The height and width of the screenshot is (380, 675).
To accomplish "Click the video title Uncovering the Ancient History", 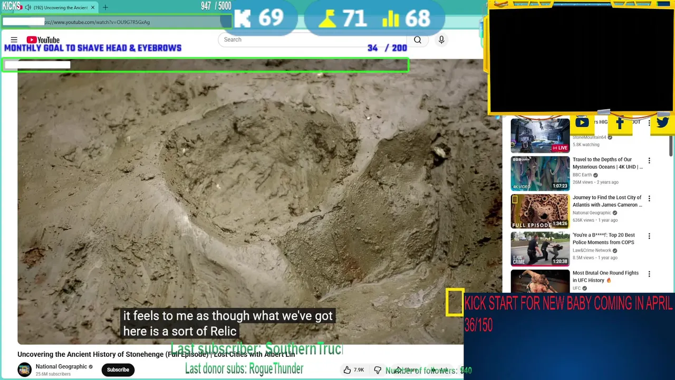I will [x=156, y=354].
